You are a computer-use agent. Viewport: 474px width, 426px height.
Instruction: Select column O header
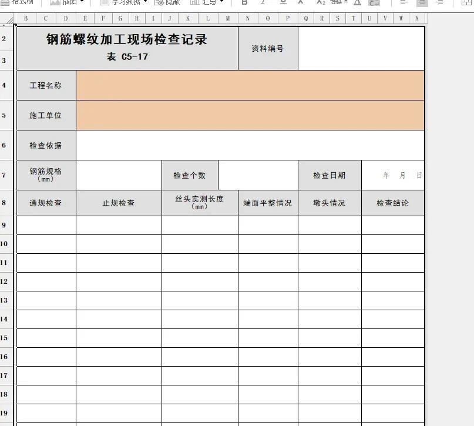pyautogui.click(x=268, y=19)
